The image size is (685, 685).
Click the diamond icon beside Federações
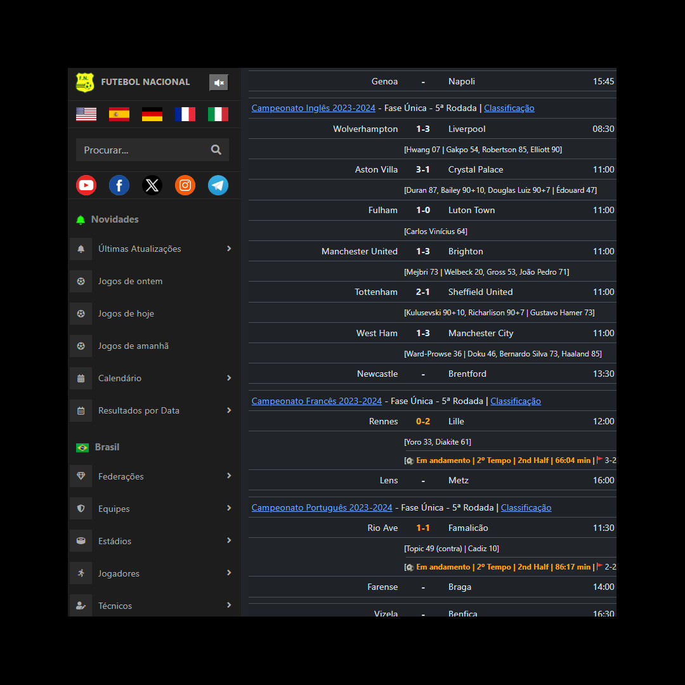coord(81,476)
